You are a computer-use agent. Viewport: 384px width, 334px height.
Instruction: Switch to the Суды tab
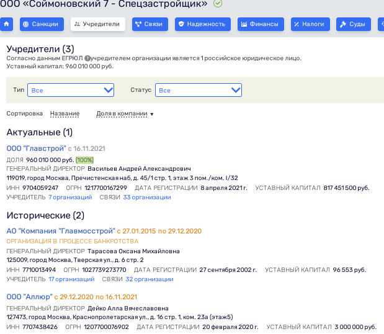[x=354, y=24]
